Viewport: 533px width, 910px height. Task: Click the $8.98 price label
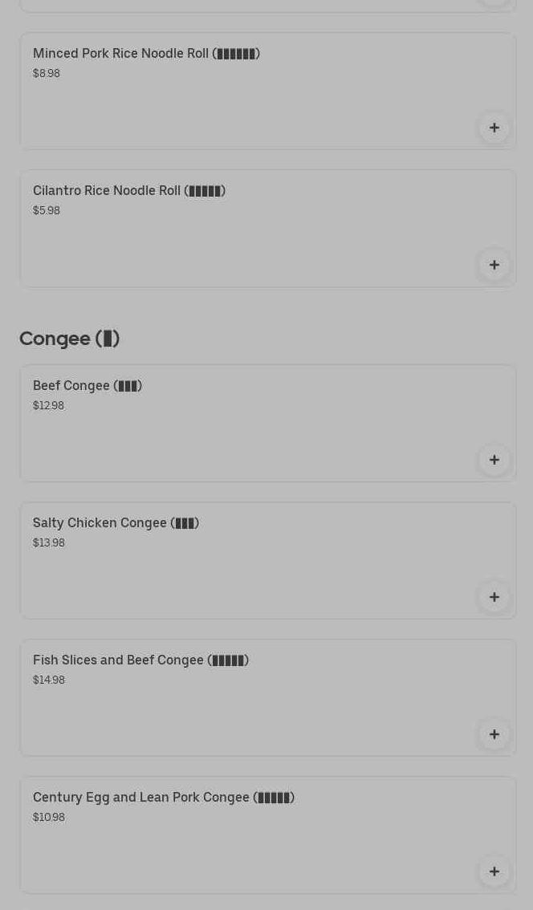(x=47, y=74)
